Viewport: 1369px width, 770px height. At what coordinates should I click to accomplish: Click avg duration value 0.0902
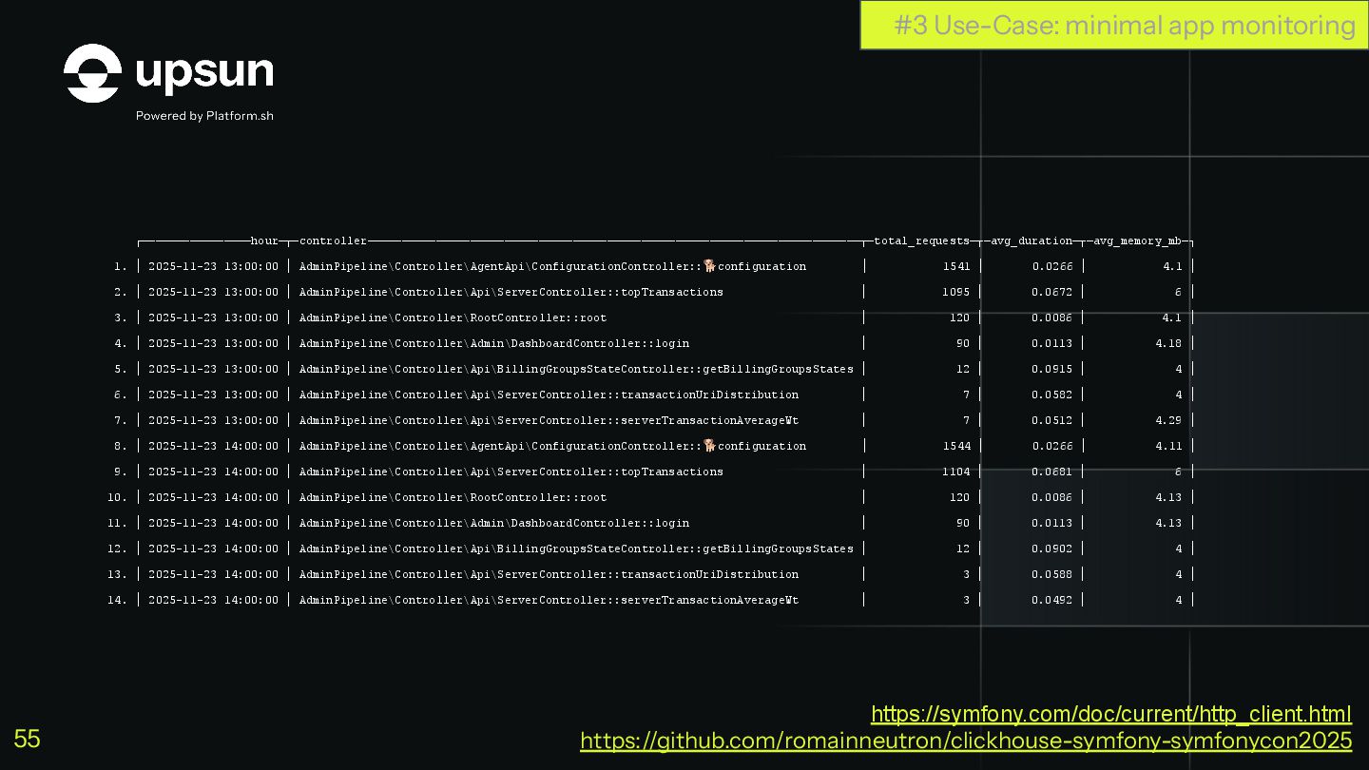point(1052,549)
